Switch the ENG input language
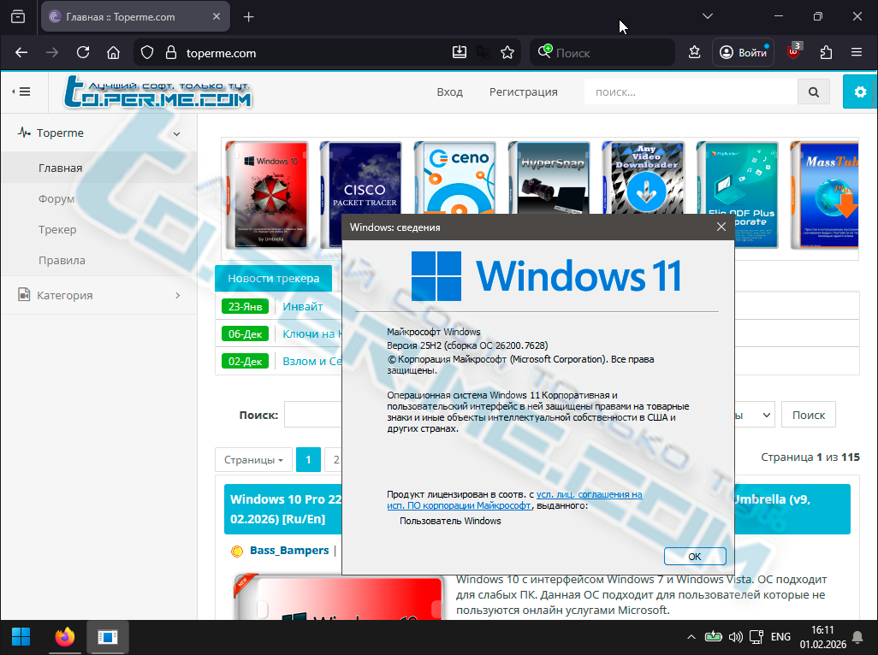Viewport: 878px width, 655px height. [x=780, y=636]
